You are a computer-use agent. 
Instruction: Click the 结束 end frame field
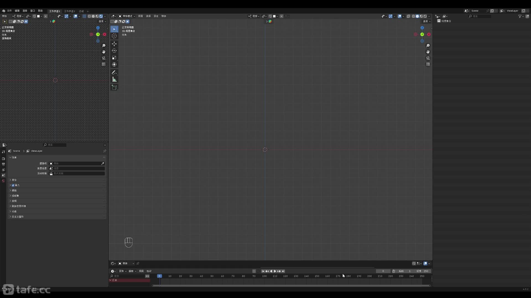click(x=423, y=271)
